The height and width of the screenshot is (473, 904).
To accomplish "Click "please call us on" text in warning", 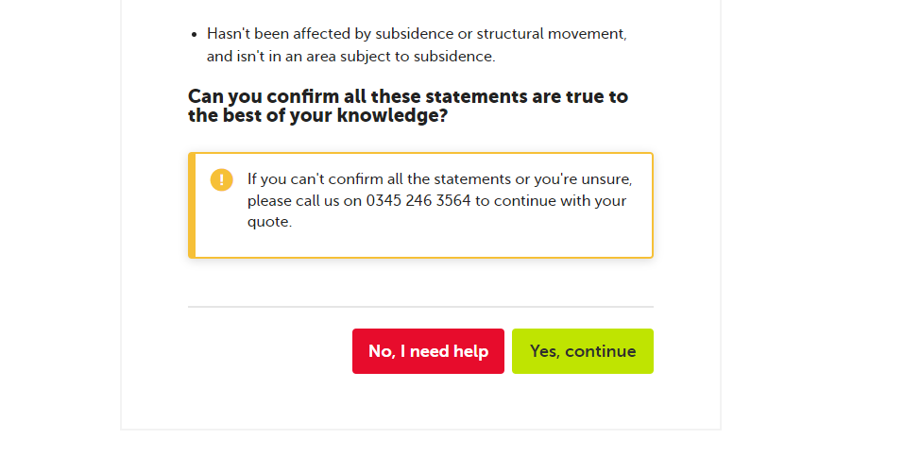I will (x=304, y=201).
